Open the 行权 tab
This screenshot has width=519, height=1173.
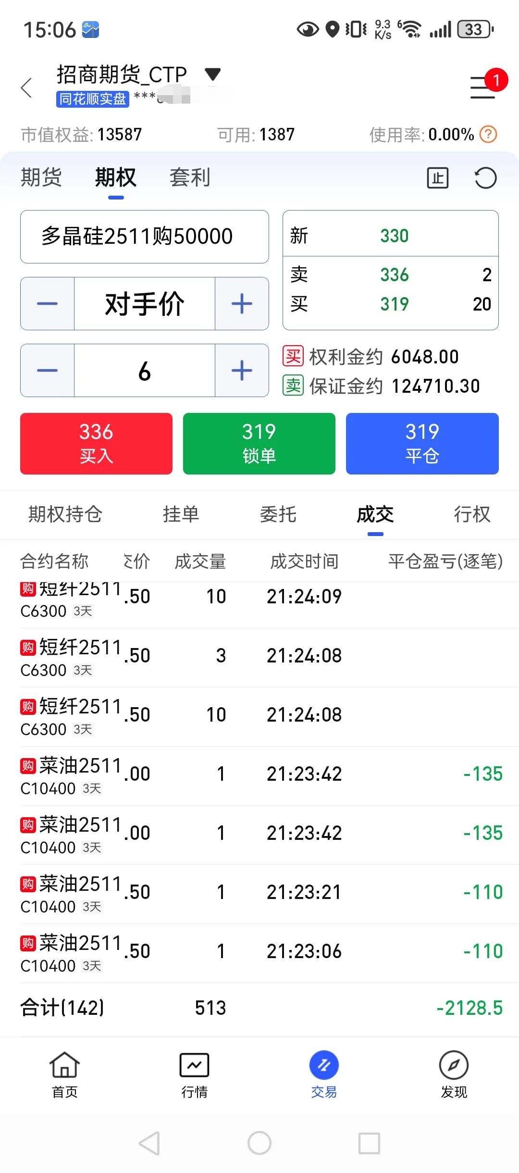[x=472, y=514]
